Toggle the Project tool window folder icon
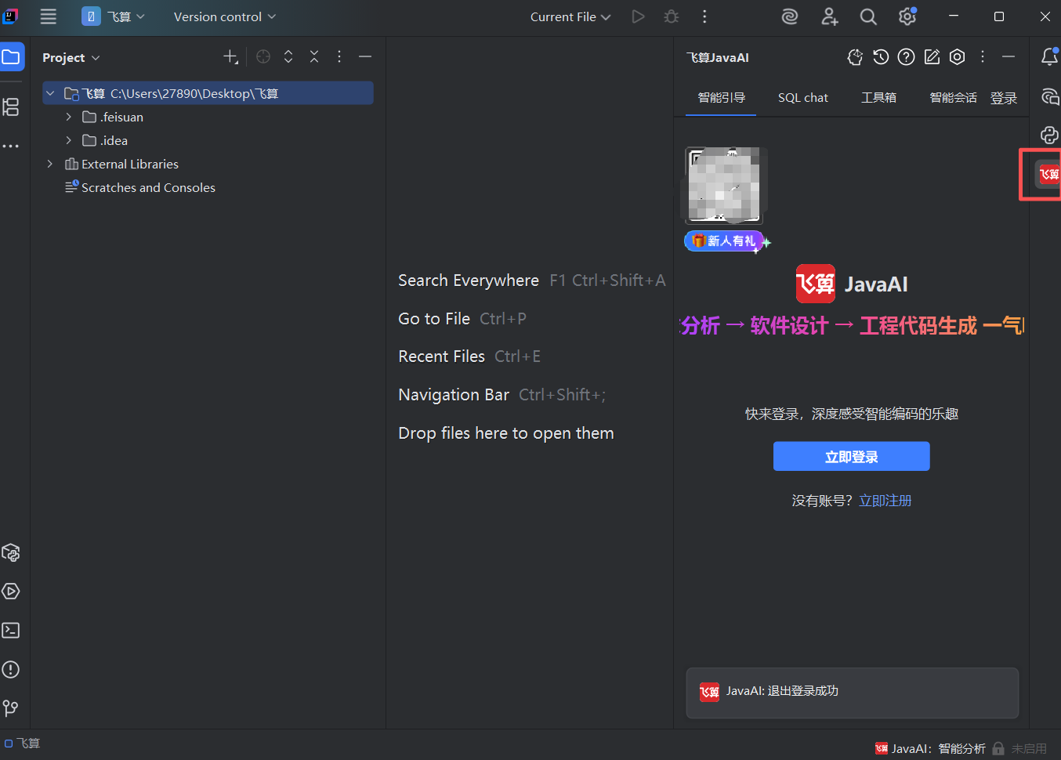Image resolution: width=1061 pixels, height=760 pixels. [x=11, y=57]
